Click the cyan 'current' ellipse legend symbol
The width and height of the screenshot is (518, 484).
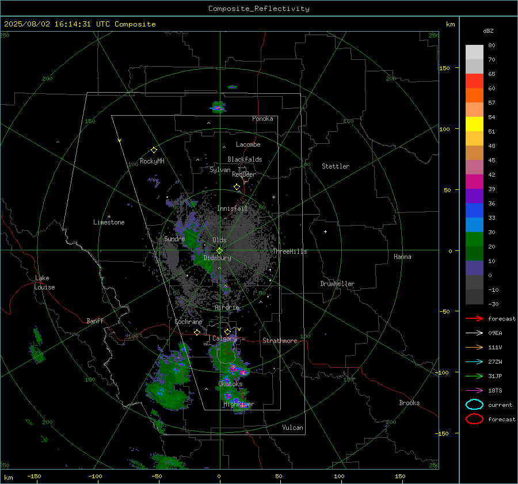[x=474, y=405]
